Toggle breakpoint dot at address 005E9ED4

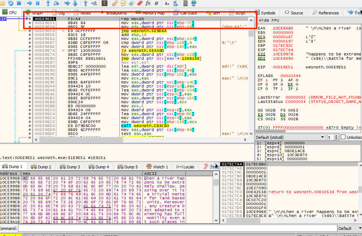30,126
